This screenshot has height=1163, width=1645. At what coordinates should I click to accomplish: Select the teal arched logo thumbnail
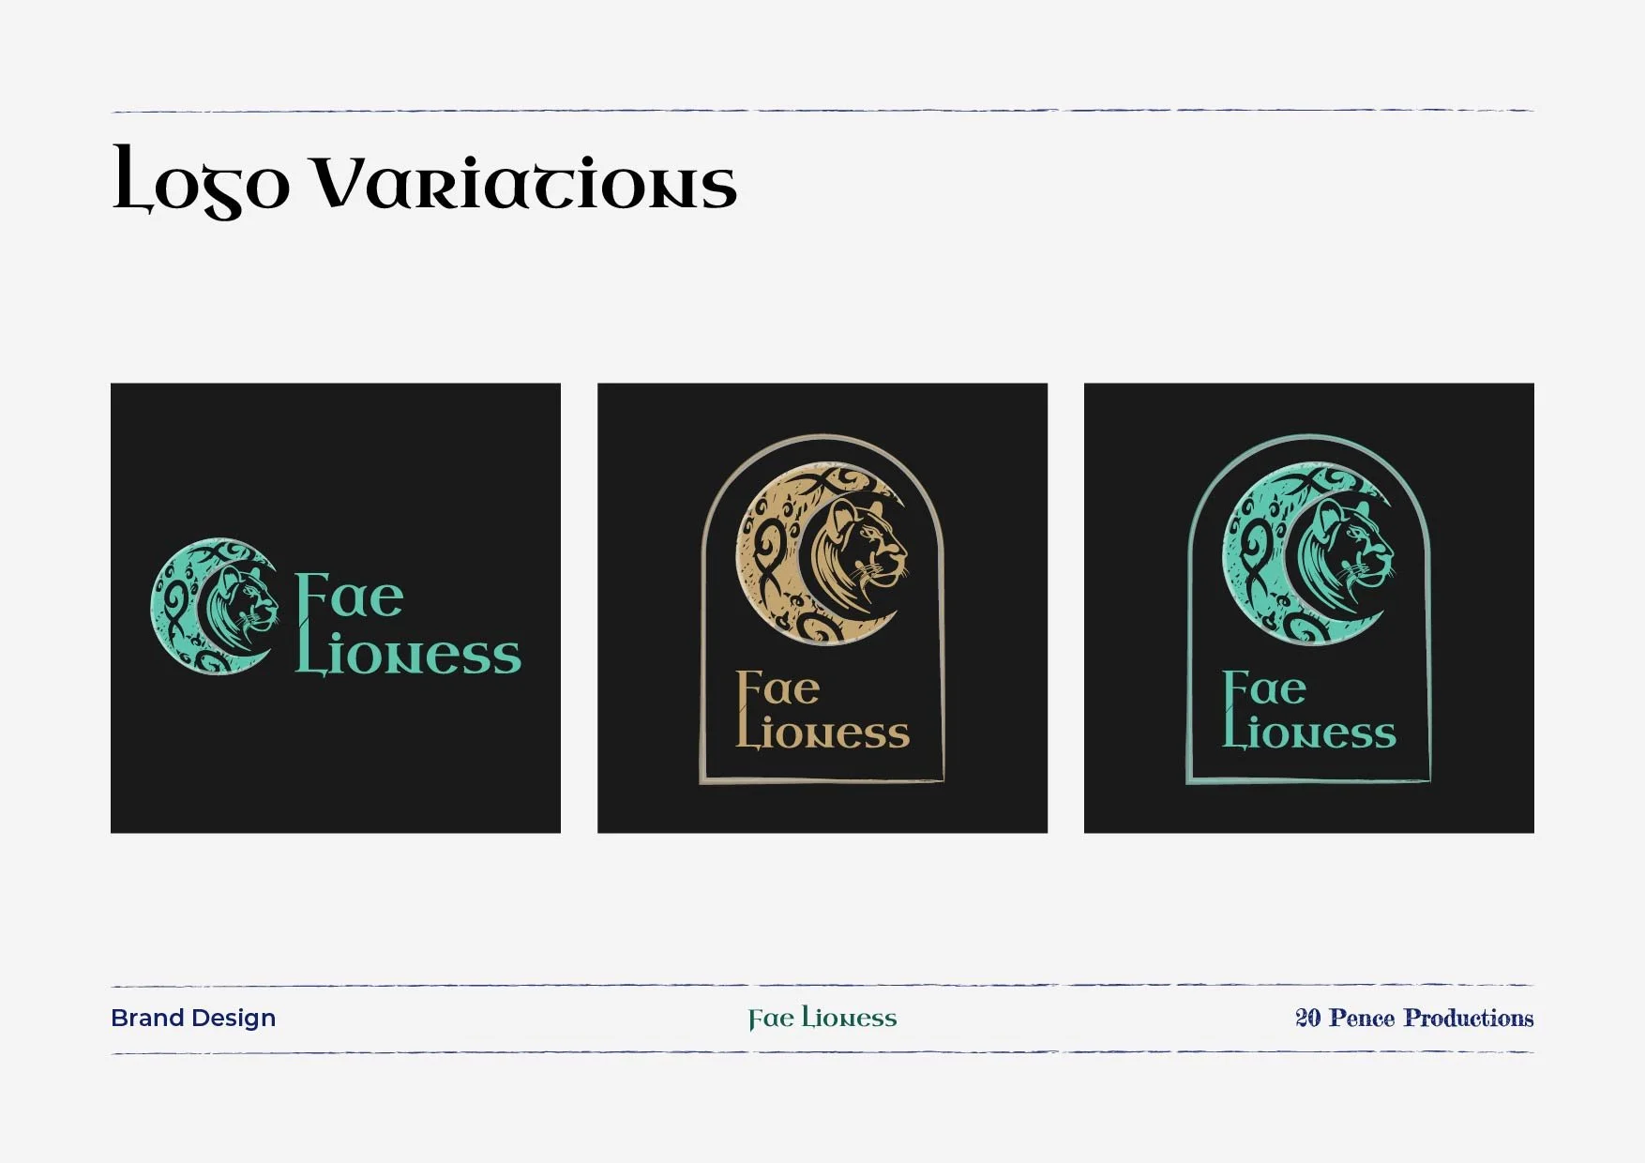pyautogui.click(x=1309, y=608)
